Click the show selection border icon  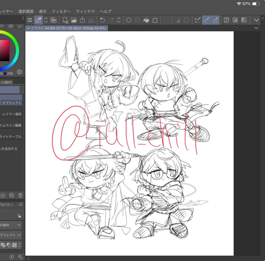pos(186,20)
